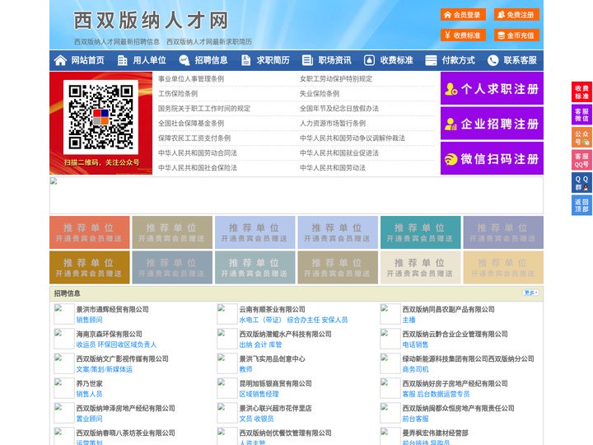Image resolution: width=593 pixels, height=445 pixels.
Task: Click the 金币充值 button
Action: click(x=516, y=35)
